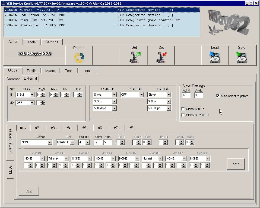Select external device #5 button

pos(85,128)
